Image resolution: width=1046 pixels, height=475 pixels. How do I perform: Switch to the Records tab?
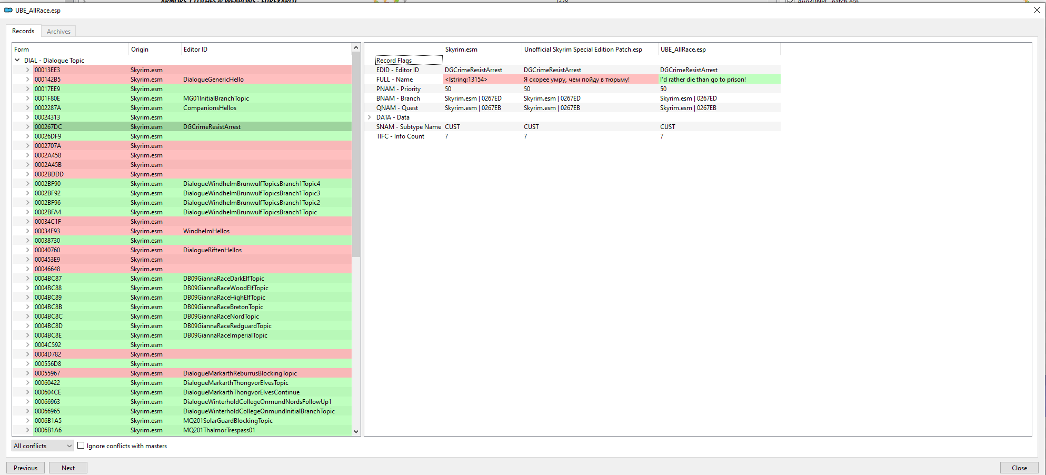[23, 31]
